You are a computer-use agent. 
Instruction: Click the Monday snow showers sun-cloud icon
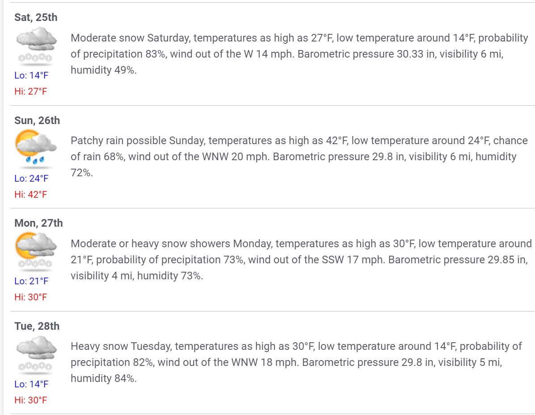[x=36, y=252]
